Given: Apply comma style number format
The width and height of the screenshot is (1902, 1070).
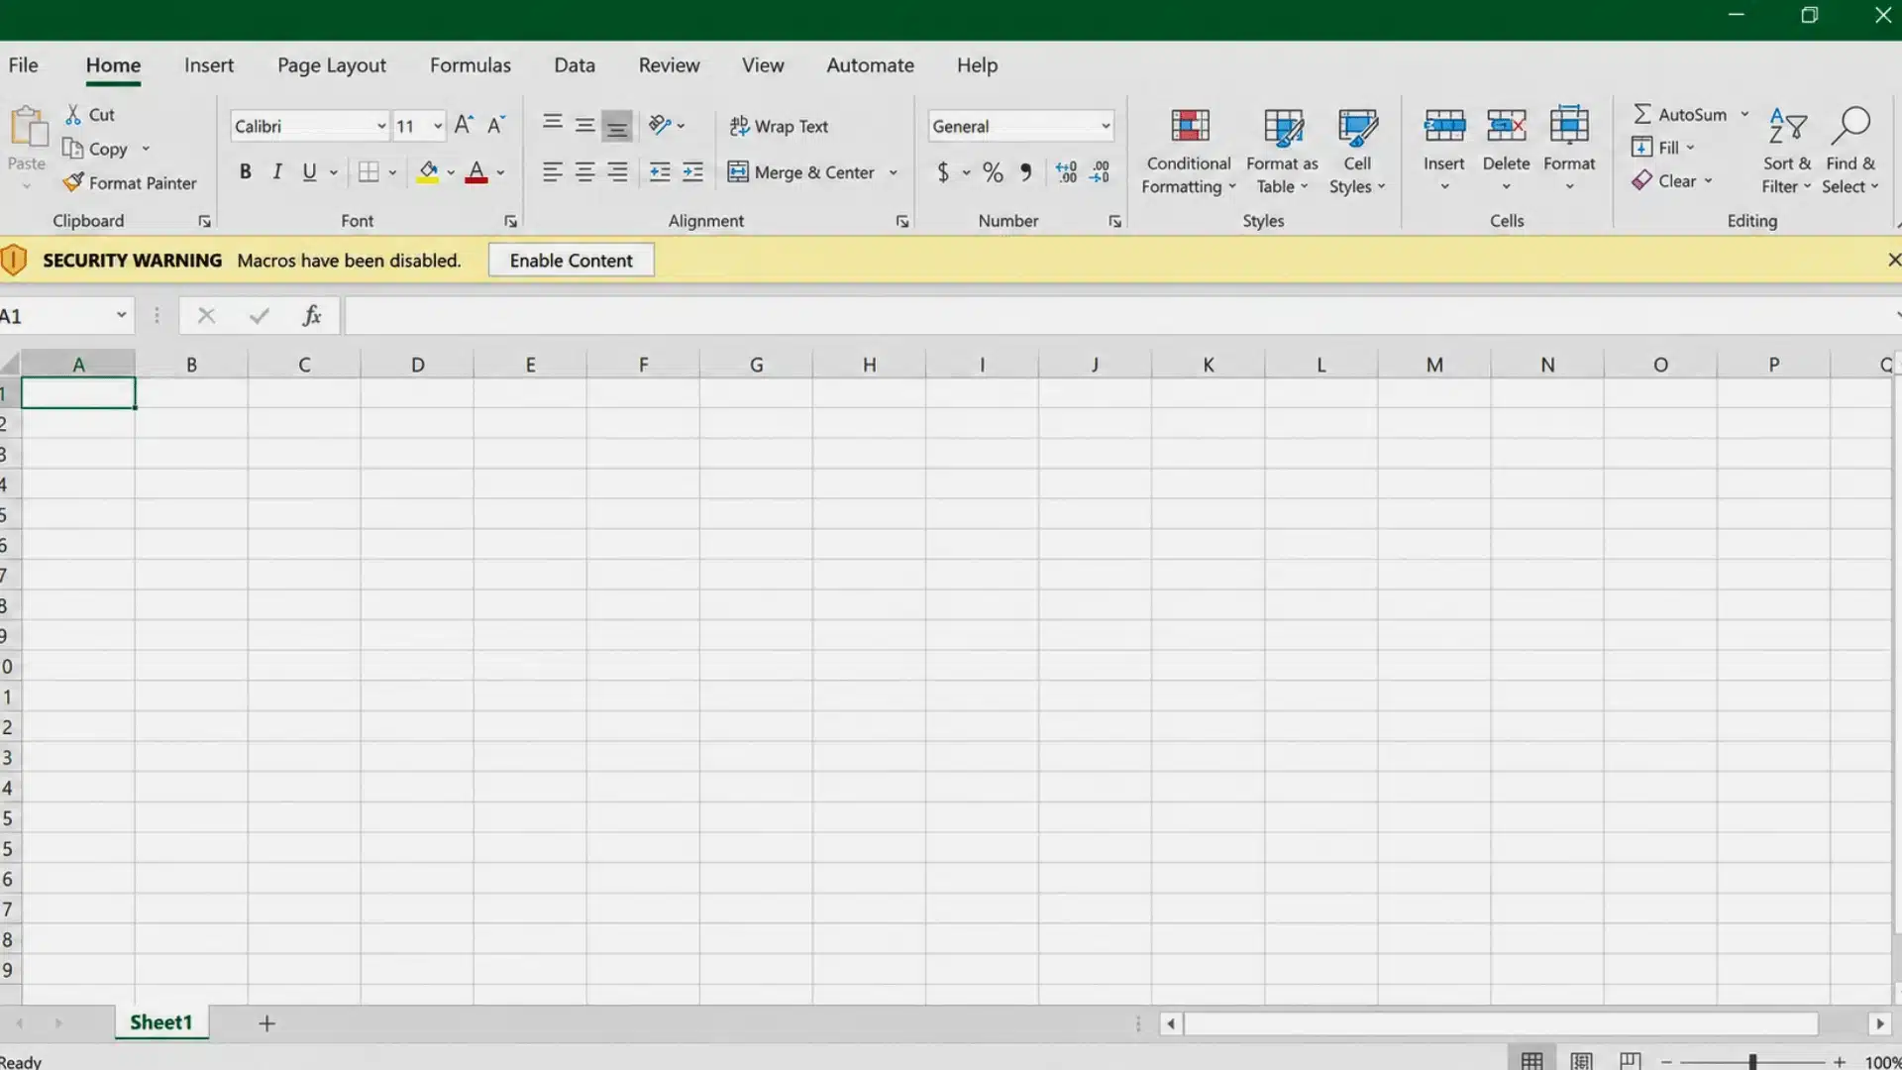Looking at the screenshot, I should pyautogui.click(x=1026, y=172).
